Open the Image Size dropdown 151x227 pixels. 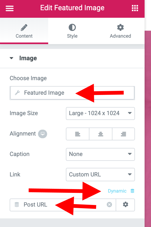point(100,113)
